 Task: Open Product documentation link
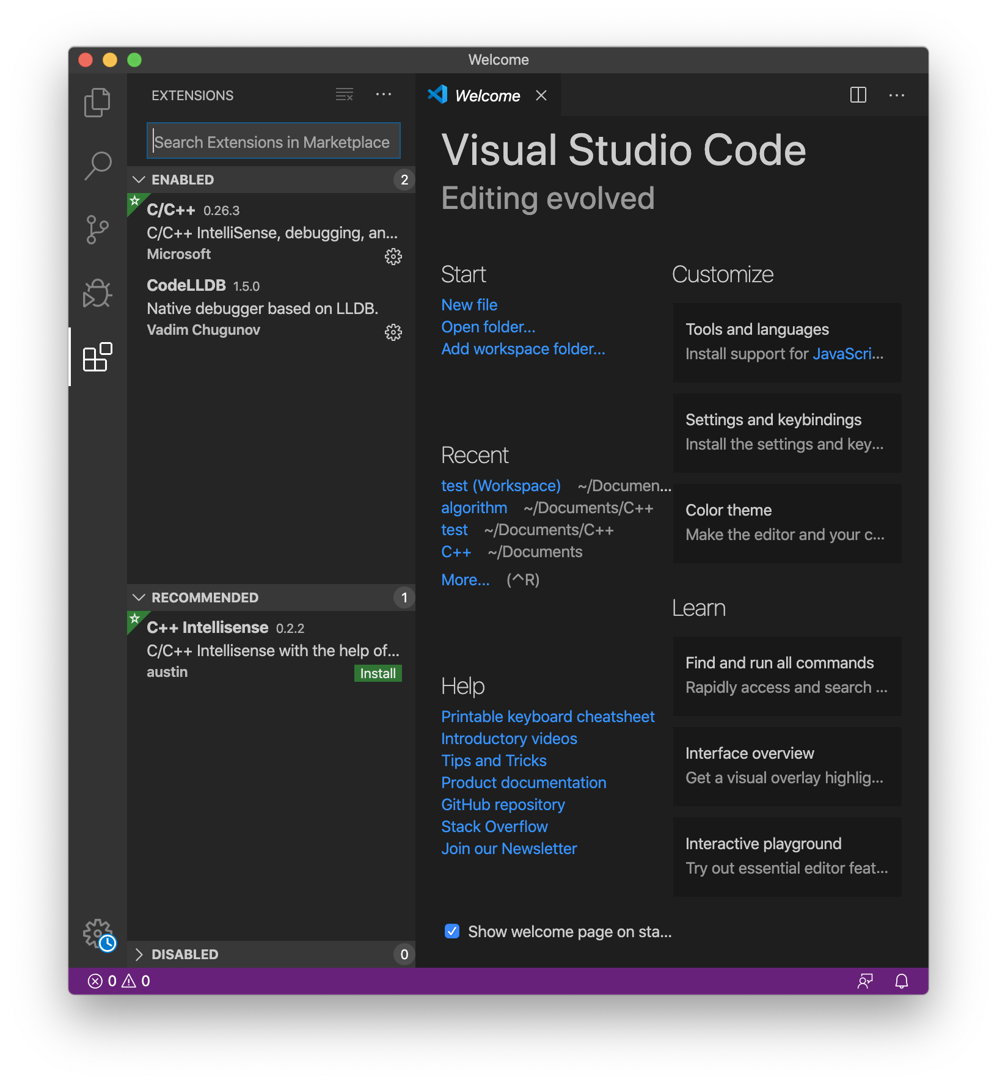[524, 783]
